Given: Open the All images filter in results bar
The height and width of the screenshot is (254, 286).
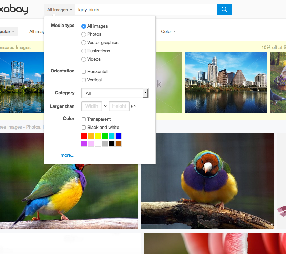Looking at the screenshot, I should [37, 32].
